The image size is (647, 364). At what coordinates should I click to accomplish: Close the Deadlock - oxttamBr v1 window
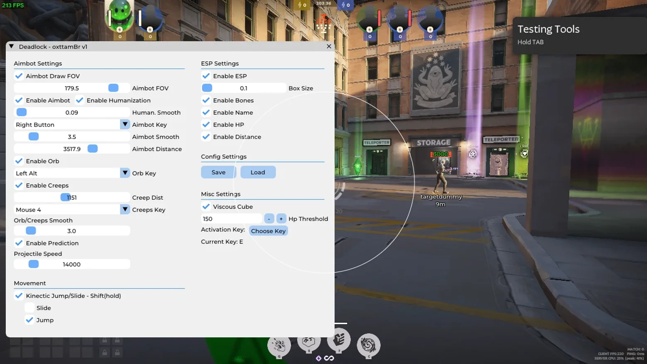(x=329, y=46)
